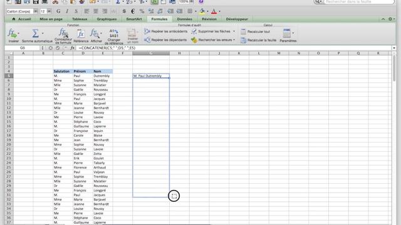Click the Recalculer tout icon
Viewport: 401px width, 225px height.
coord(243,31)
